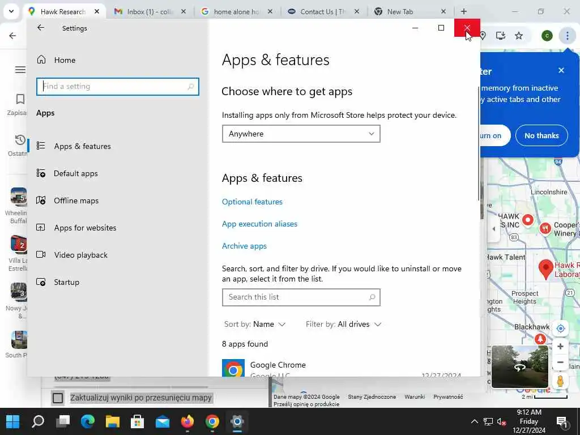Open Chrome three-dot menu
The width and height of the screenshot is (580, 435).
567,36
